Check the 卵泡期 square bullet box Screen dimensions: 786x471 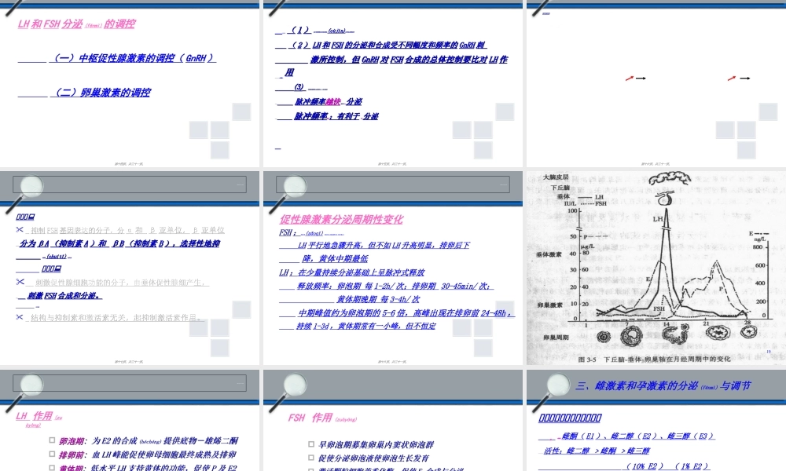(x=52, y=441)
